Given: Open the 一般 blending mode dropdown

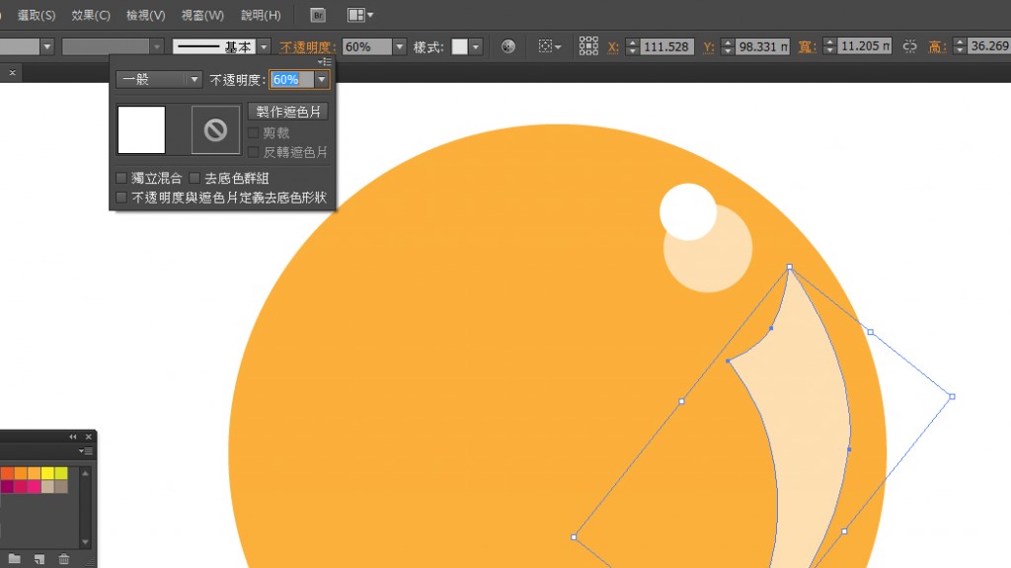Looking at the screenshot, I should [x=159, y=79].
